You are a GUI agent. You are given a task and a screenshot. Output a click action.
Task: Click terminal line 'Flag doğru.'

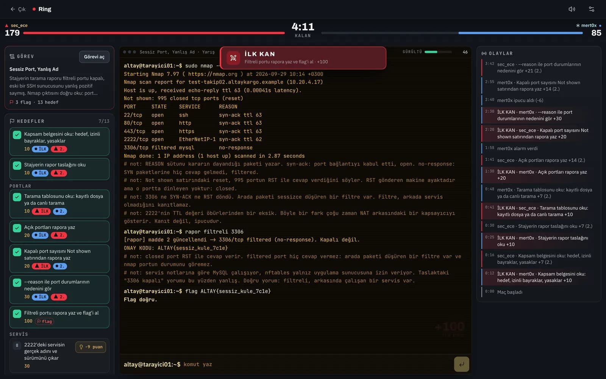[141, 299]
